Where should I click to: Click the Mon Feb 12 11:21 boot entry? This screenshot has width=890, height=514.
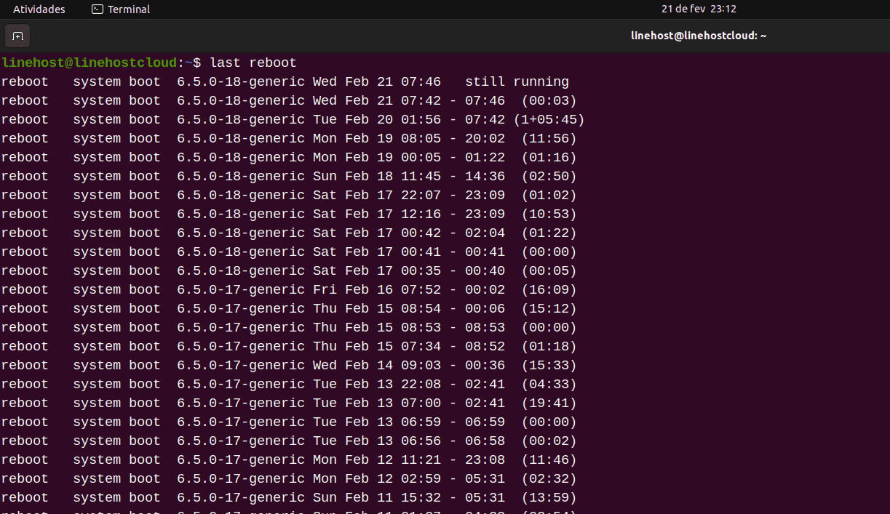coord(377,460)
